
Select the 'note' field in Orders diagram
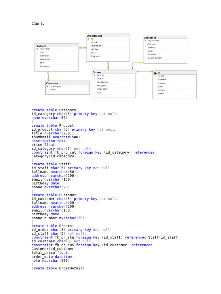coord(99,93)
